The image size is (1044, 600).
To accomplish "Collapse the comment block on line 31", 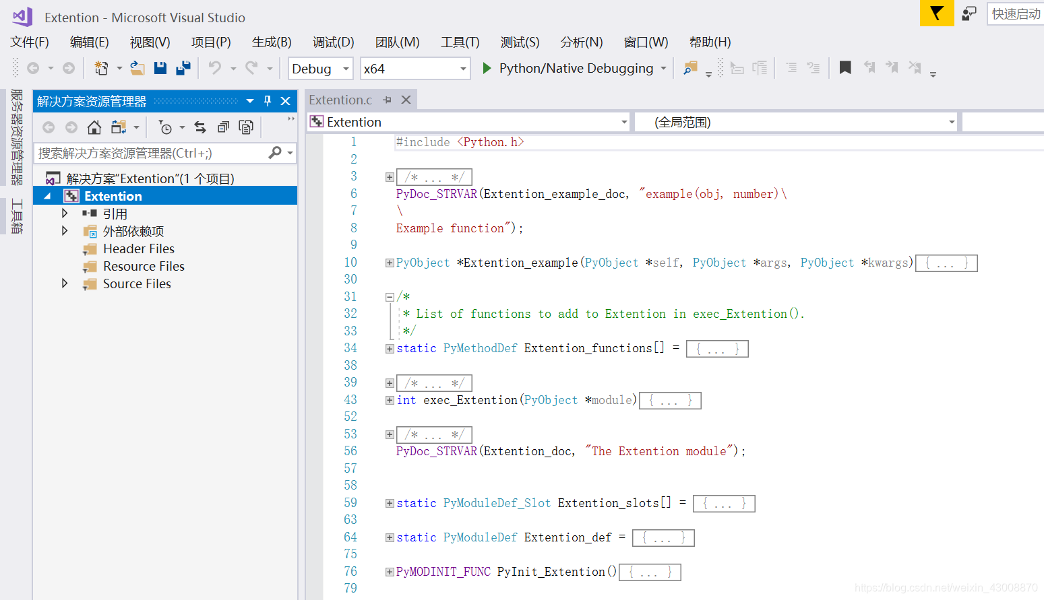I will [x=390, y=297].
